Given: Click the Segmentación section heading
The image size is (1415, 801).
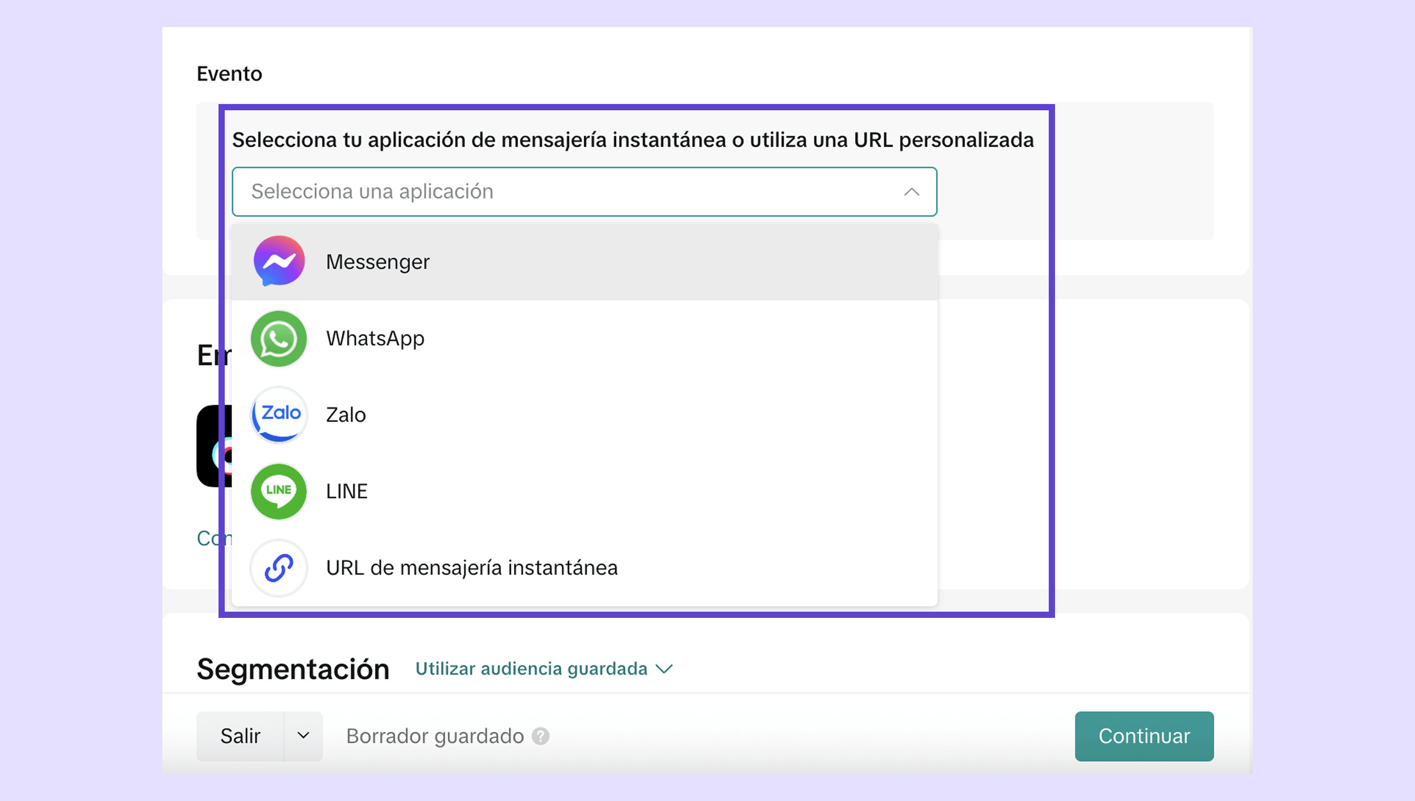Looking at the screenshot, I should (293, 669).
